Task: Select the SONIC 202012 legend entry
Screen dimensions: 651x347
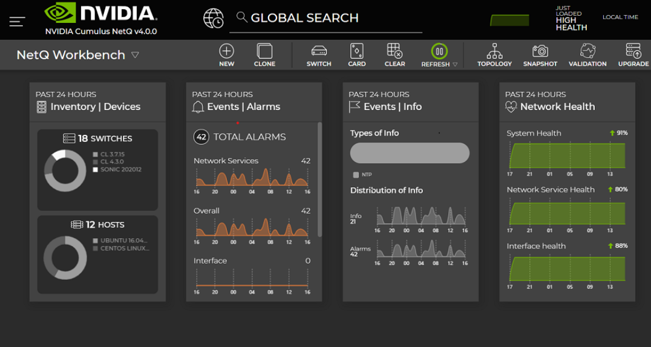Action: [117, 169]
